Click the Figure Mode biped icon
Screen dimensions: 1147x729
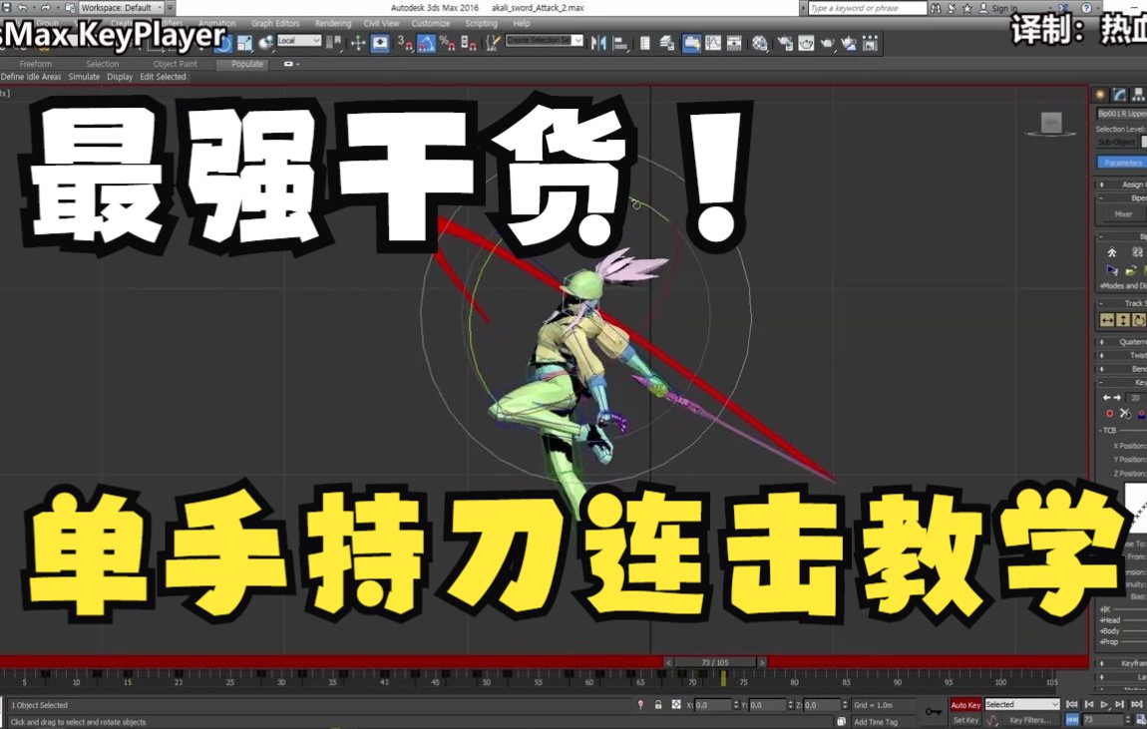click(1112, 252)
